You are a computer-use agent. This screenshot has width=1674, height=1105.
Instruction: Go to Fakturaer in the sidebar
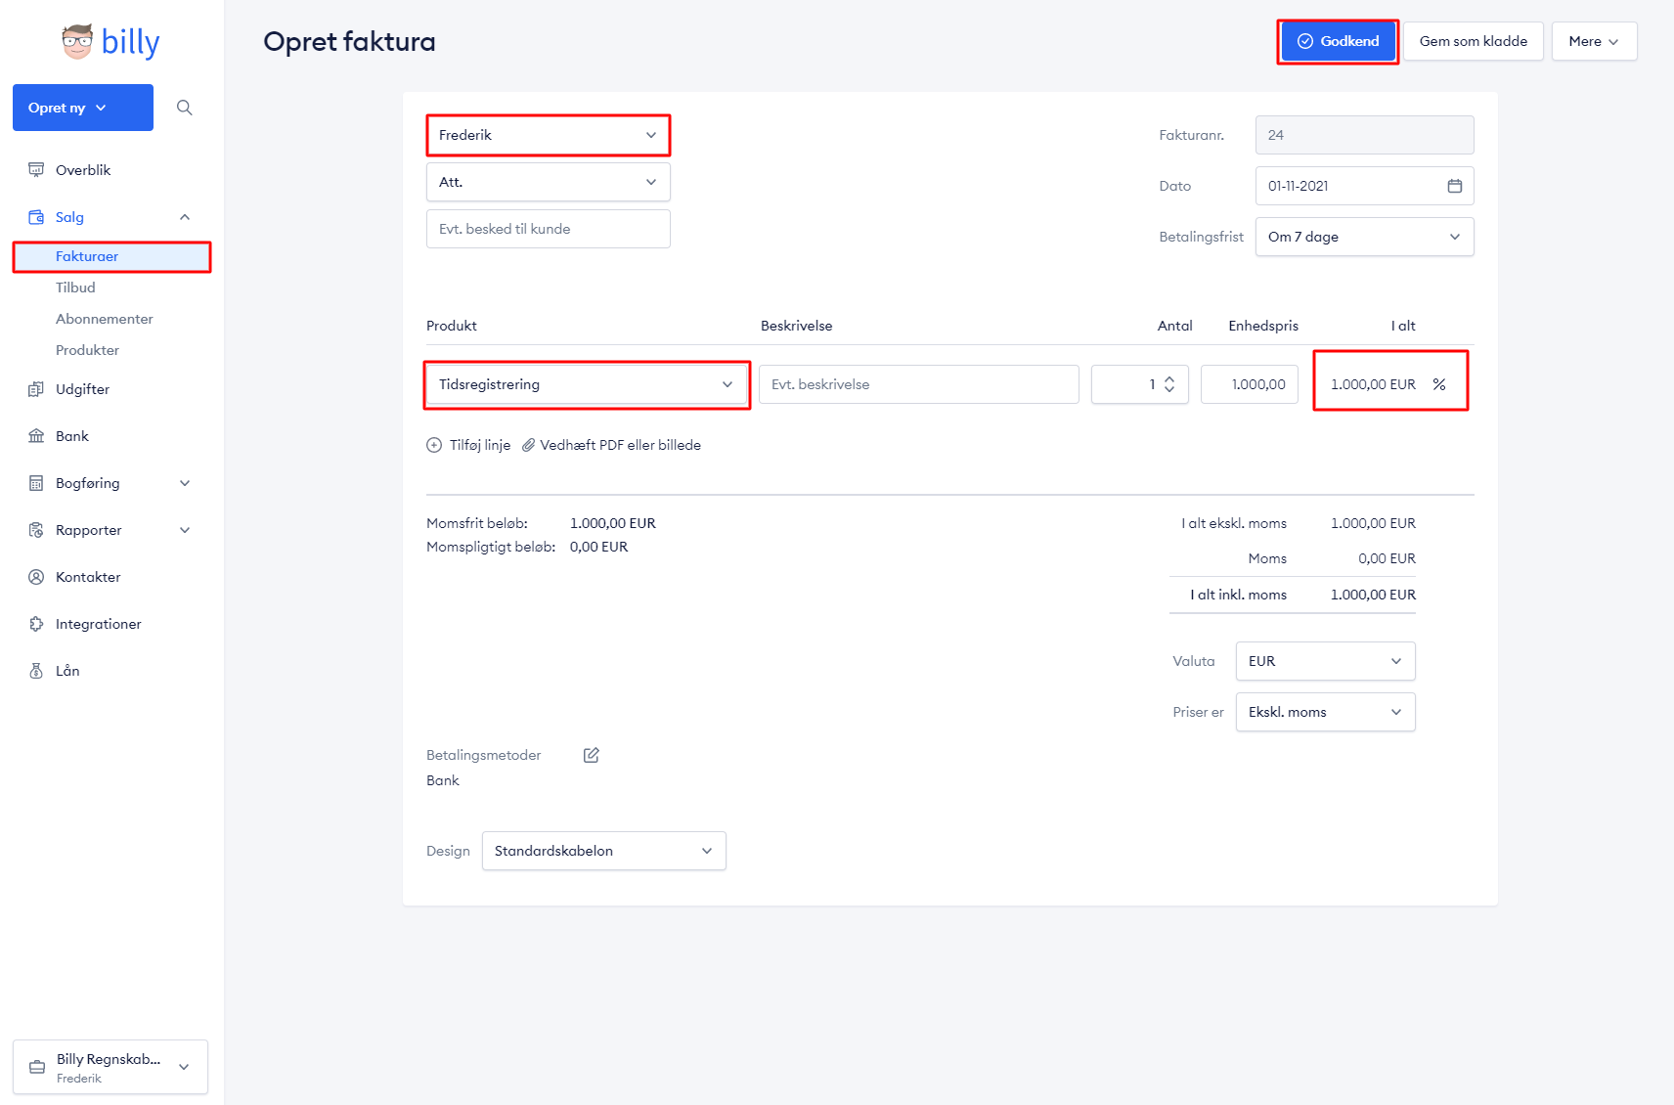point(111,256)
